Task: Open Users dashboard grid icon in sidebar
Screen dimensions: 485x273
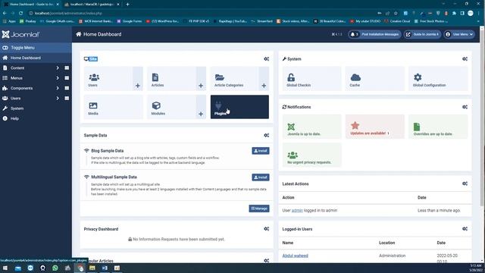Action: 67,98
